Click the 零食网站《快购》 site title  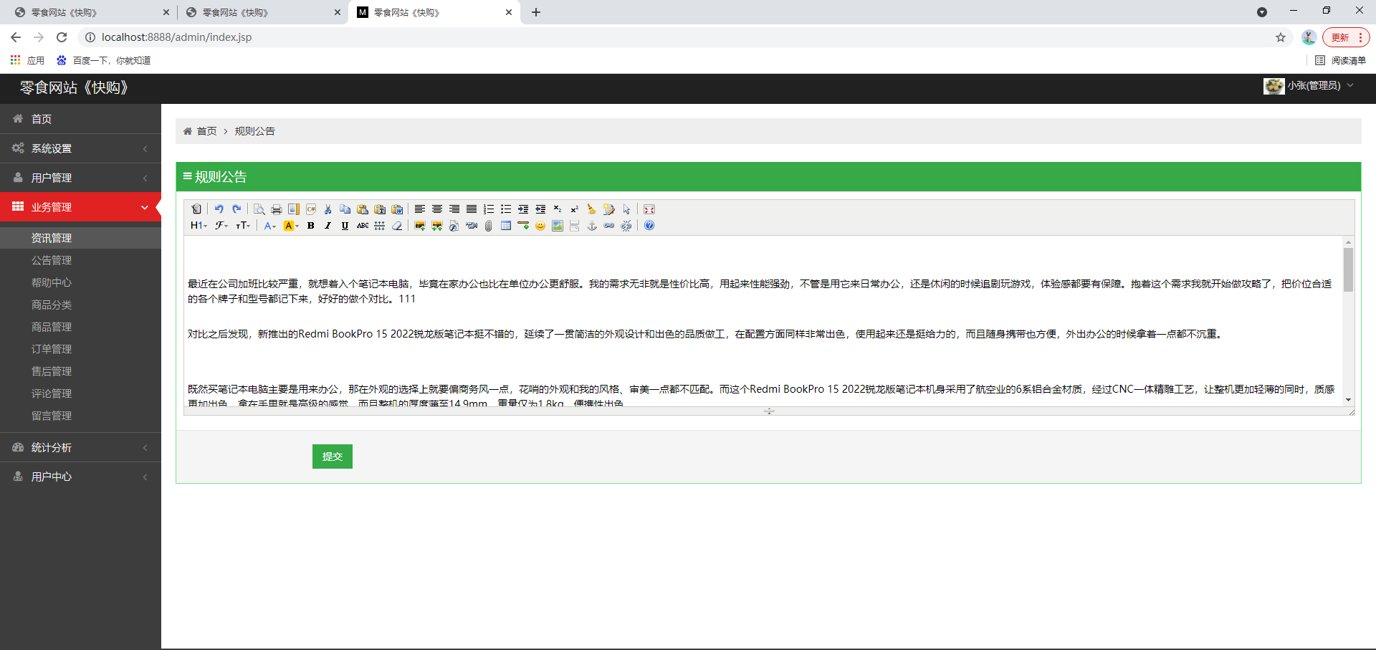click(75, 87)
